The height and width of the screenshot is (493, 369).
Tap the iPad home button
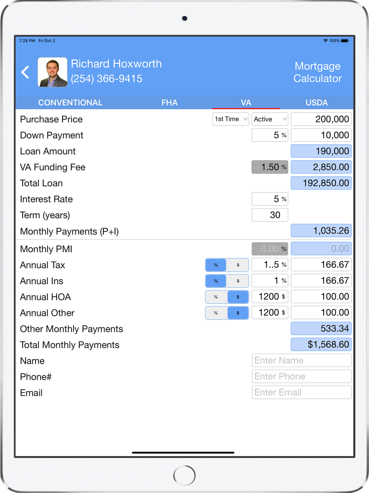[x=184, y=475]
